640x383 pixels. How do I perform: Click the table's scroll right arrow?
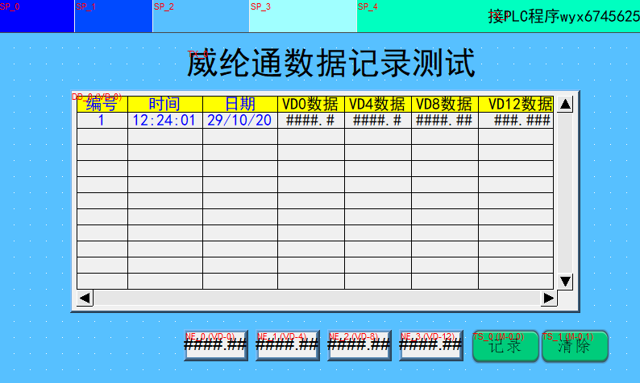pyautogui.click(x=548, y=298)
